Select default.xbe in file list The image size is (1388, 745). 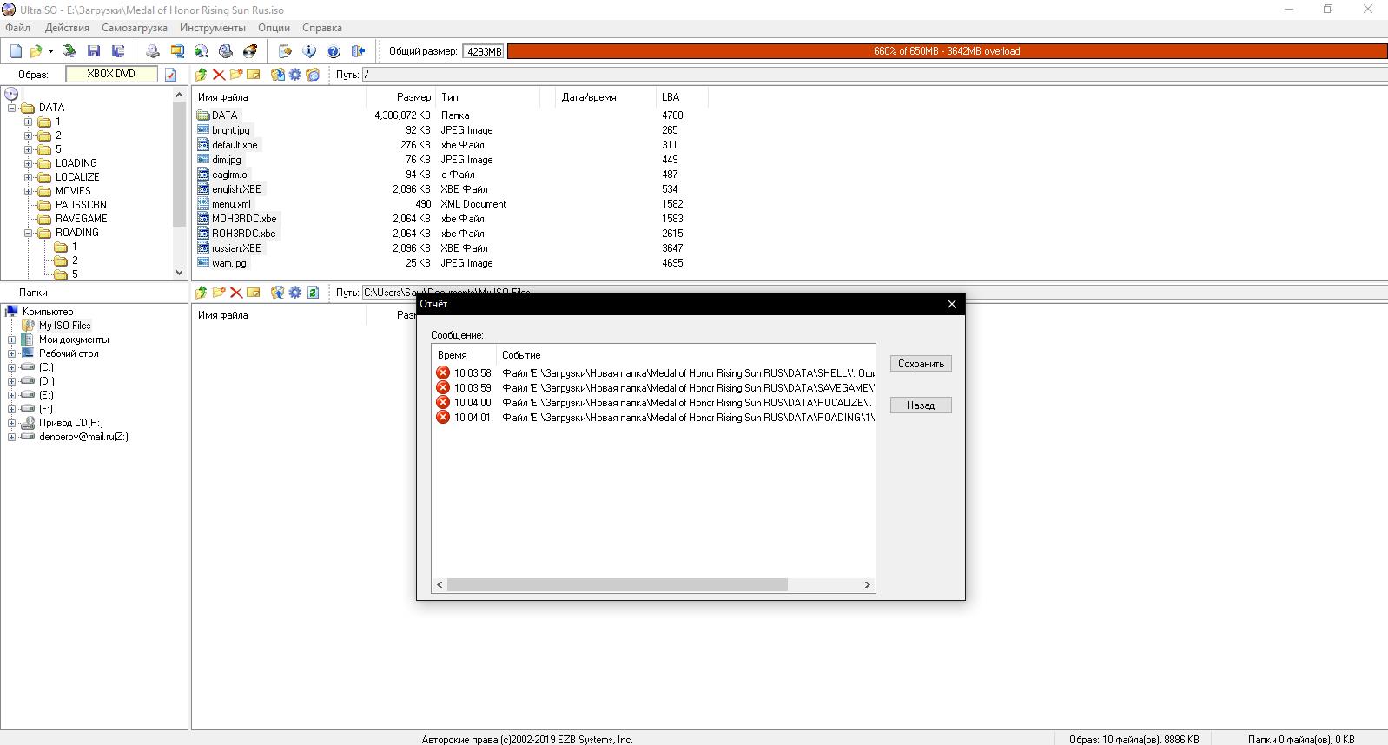point(235,145)
